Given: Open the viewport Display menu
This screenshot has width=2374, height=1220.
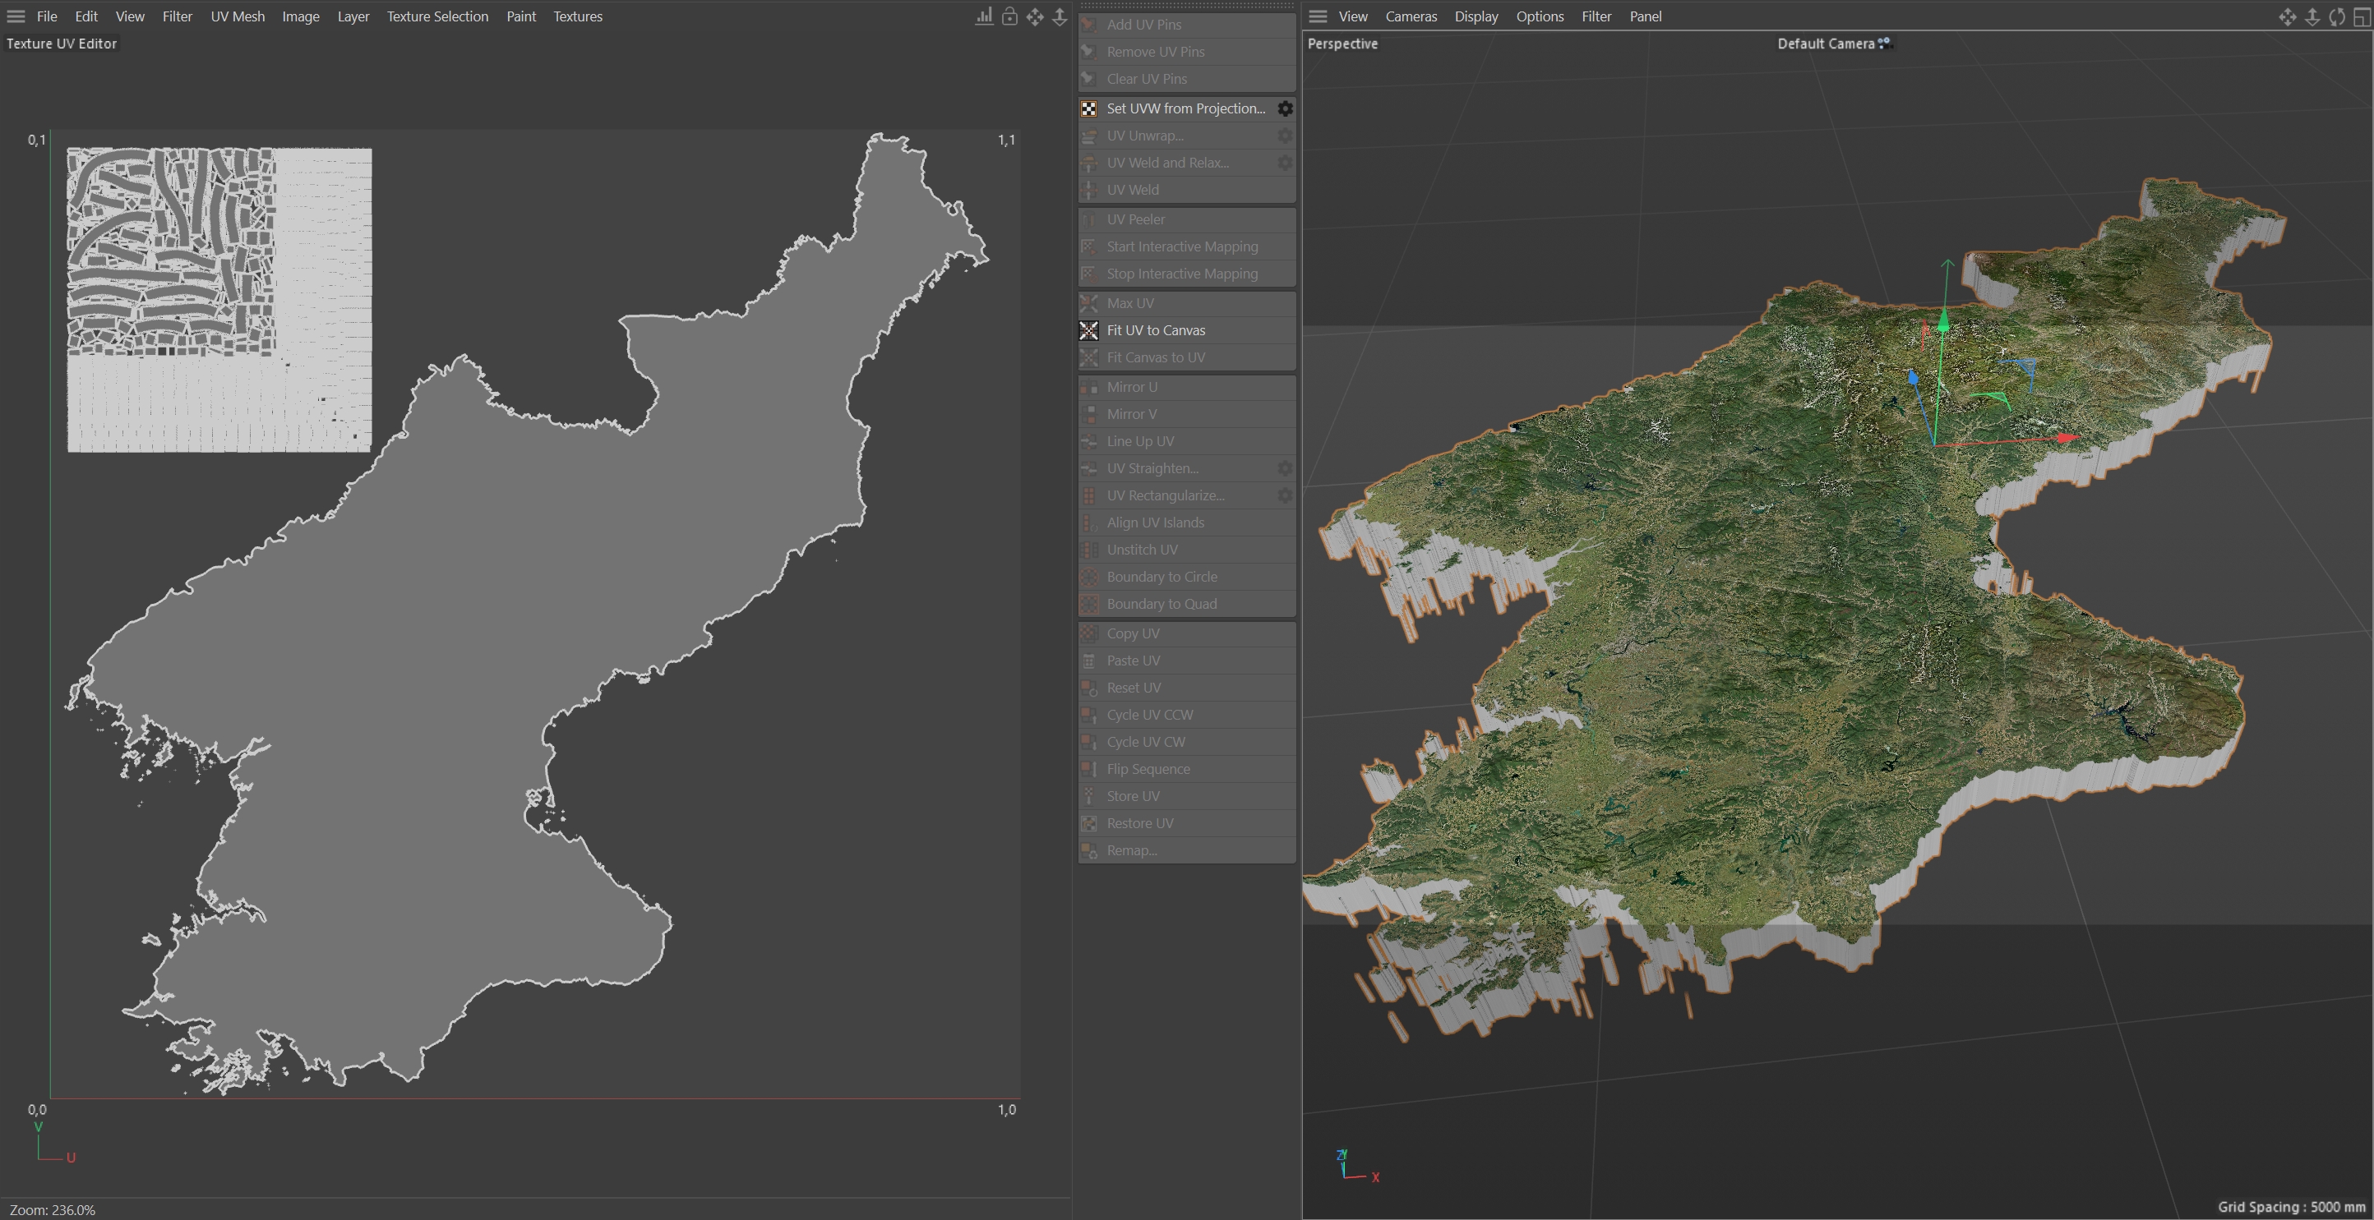Looking at the screenshot, I should pos(1476,16).
